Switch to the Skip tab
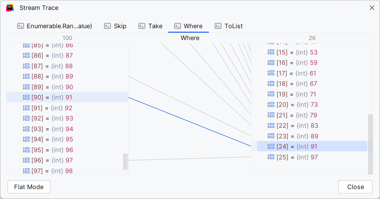Viewport: 380px width, 199px height. [120, 26]
